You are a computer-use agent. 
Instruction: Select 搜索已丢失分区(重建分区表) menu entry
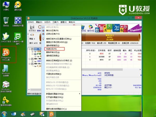pos(61,39)
